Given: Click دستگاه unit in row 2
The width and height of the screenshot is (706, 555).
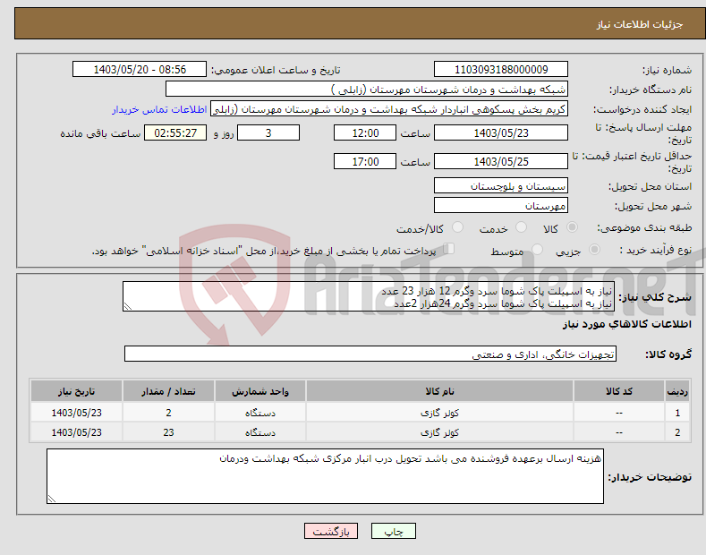Looking at the screenshot, I should (x=260, y=432).
